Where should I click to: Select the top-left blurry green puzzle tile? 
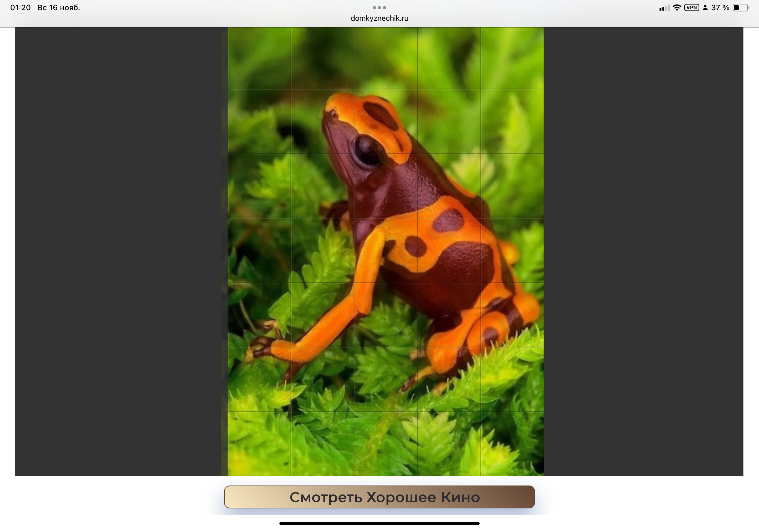(259, 58)
